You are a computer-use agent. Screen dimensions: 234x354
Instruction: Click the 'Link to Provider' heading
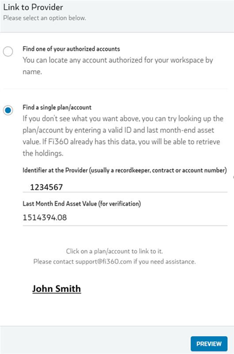pyautogui.click(x=33, y=7)
